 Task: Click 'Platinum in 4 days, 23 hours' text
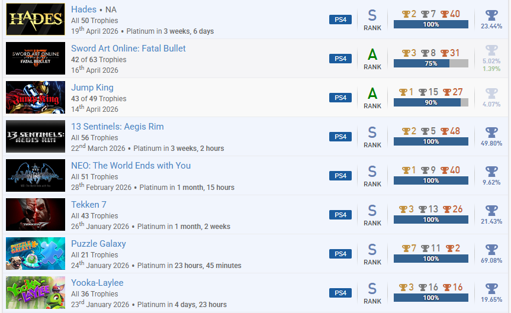(182, 305)
